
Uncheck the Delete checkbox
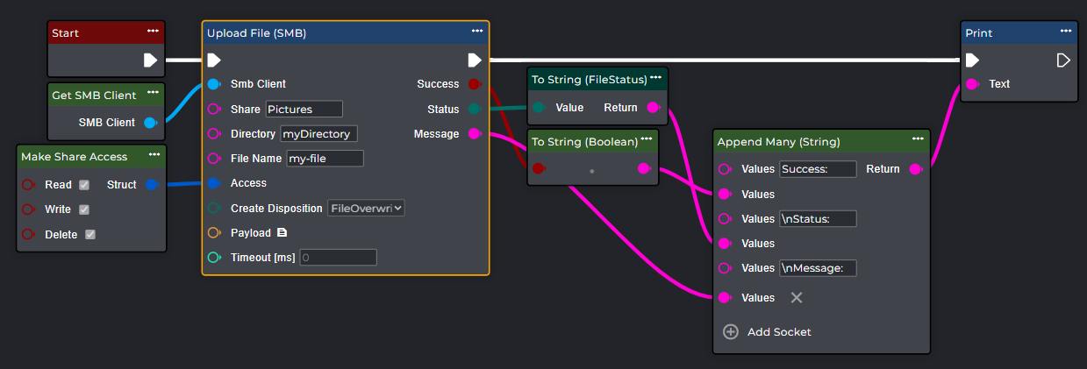coord(89,235)
